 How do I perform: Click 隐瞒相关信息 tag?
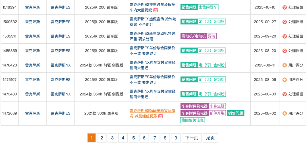pos(192,120)
